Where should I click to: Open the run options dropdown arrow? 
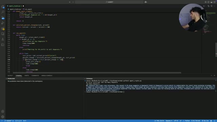click(206, 6)
